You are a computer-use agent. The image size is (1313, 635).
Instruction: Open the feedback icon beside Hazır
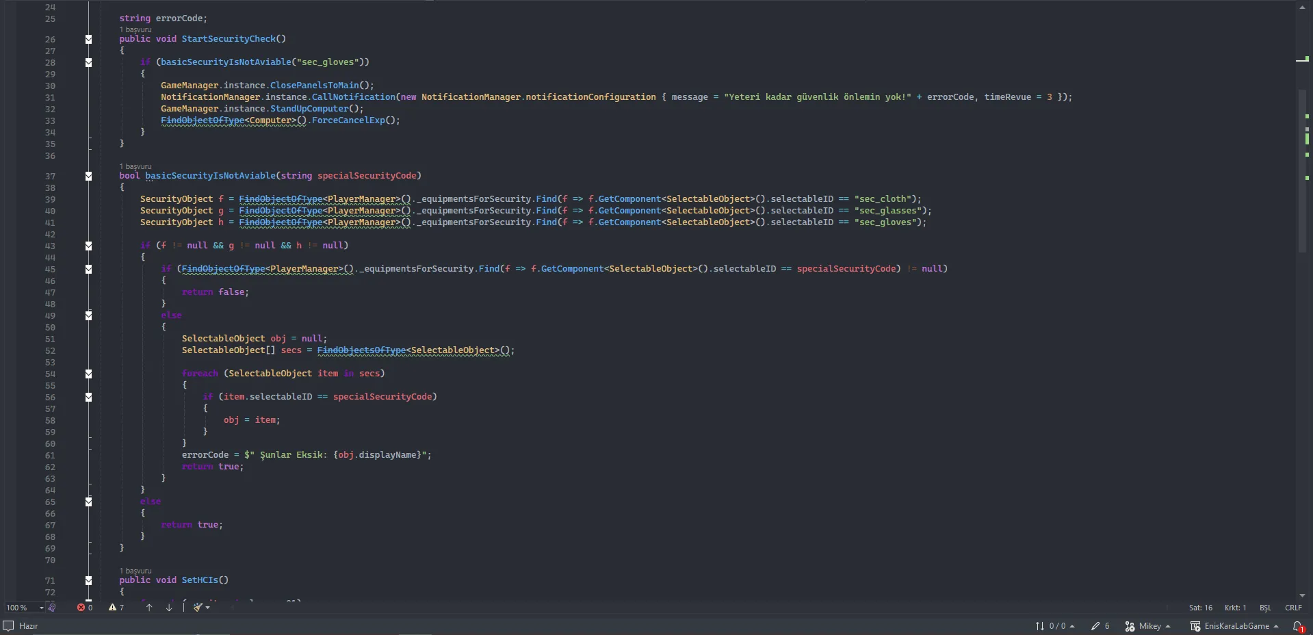tap(8, 625)
